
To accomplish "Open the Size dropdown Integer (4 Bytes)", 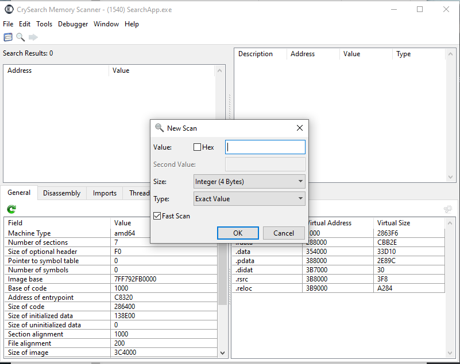I will pyautogui.click(x=249, y=182).
